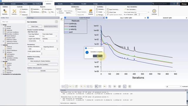Click the translate/pan tool in graphics toolbar
Screen dimensions: 188x106
pos(66,86)
